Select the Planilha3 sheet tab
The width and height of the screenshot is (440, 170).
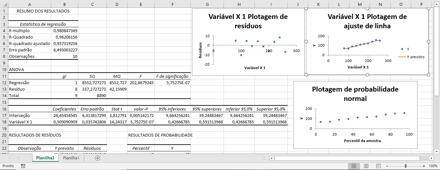pyautogui.click(x=45, y=158)
